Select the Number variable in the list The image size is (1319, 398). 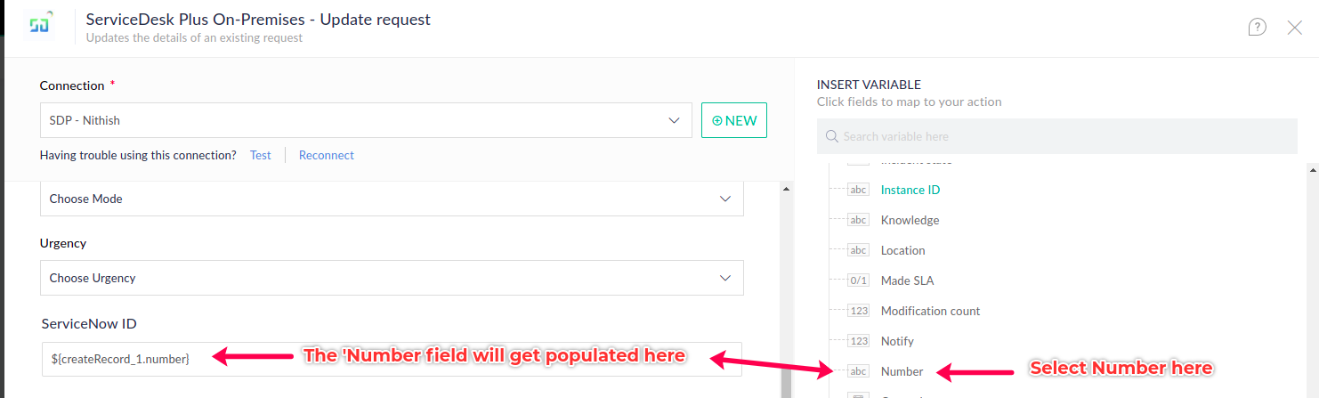tap(902, 371)
